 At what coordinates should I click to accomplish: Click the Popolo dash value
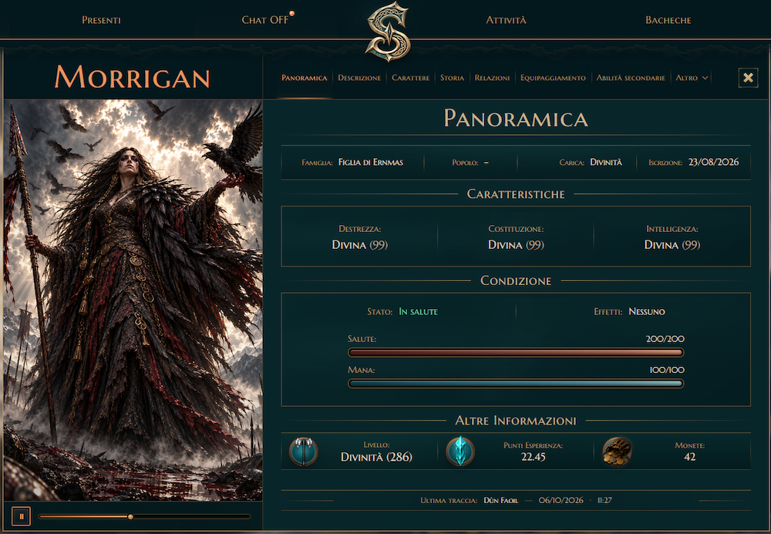coord(487,162)
